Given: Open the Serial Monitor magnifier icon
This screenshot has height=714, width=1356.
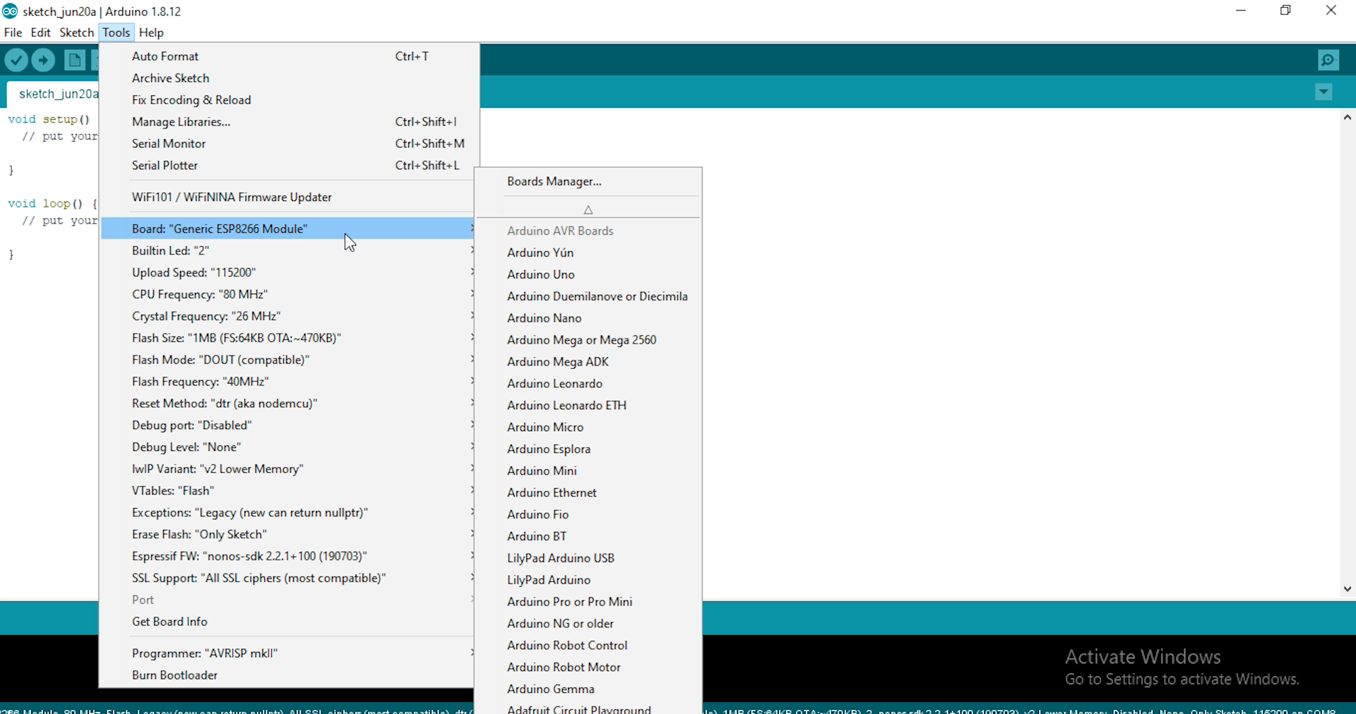Looking at the screenshot, I should point(1328,60).
